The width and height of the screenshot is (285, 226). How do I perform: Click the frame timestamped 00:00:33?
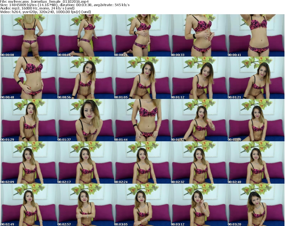point(199,35)
